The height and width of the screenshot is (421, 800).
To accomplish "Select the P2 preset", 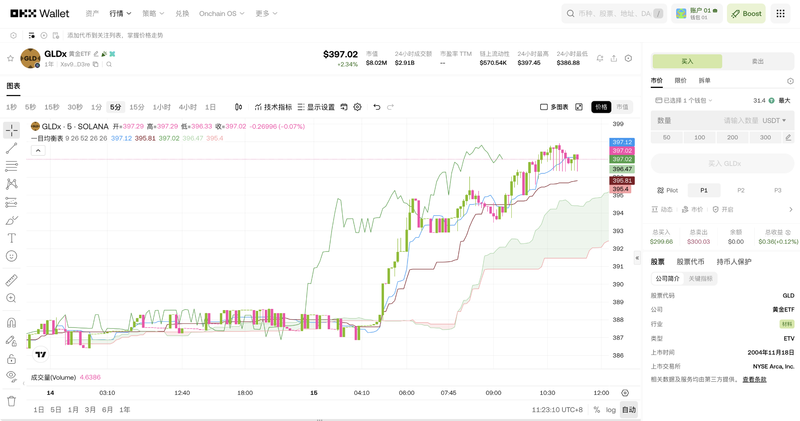I will point(741,190).
